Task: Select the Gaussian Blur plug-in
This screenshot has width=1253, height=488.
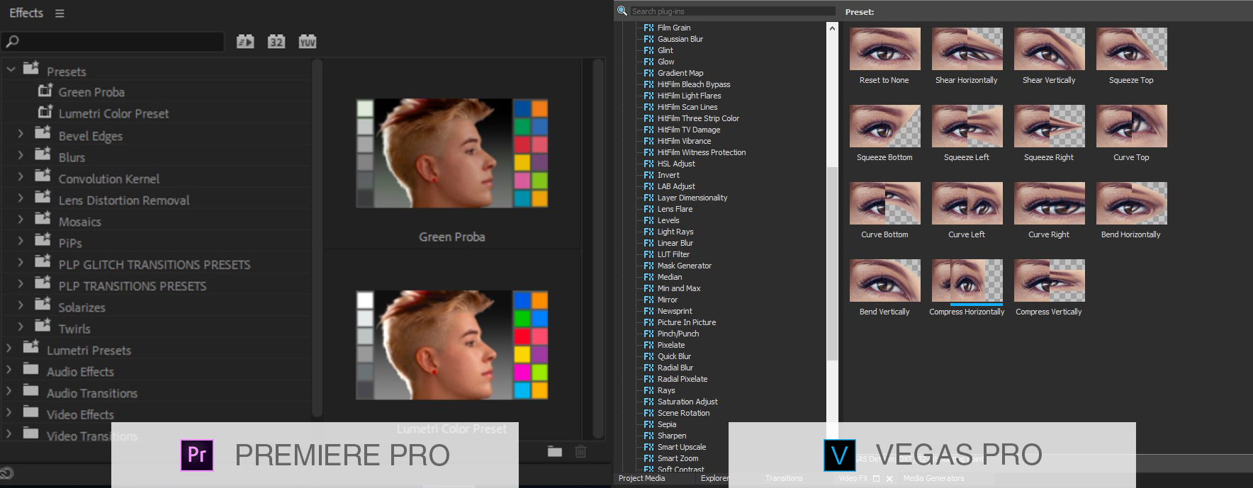Action: [680, 39]
